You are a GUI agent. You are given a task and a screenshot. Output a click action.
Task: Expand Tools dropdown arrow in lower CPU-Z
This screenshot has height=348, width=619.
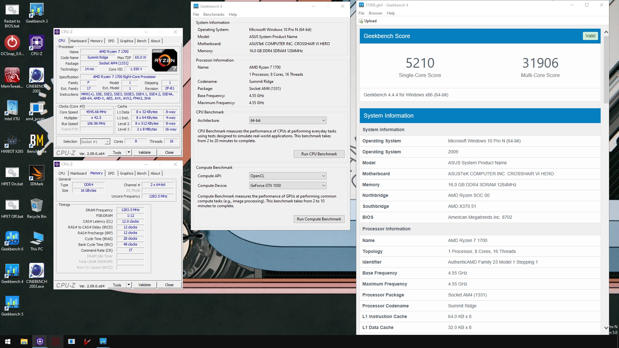[x=129, y=285]
